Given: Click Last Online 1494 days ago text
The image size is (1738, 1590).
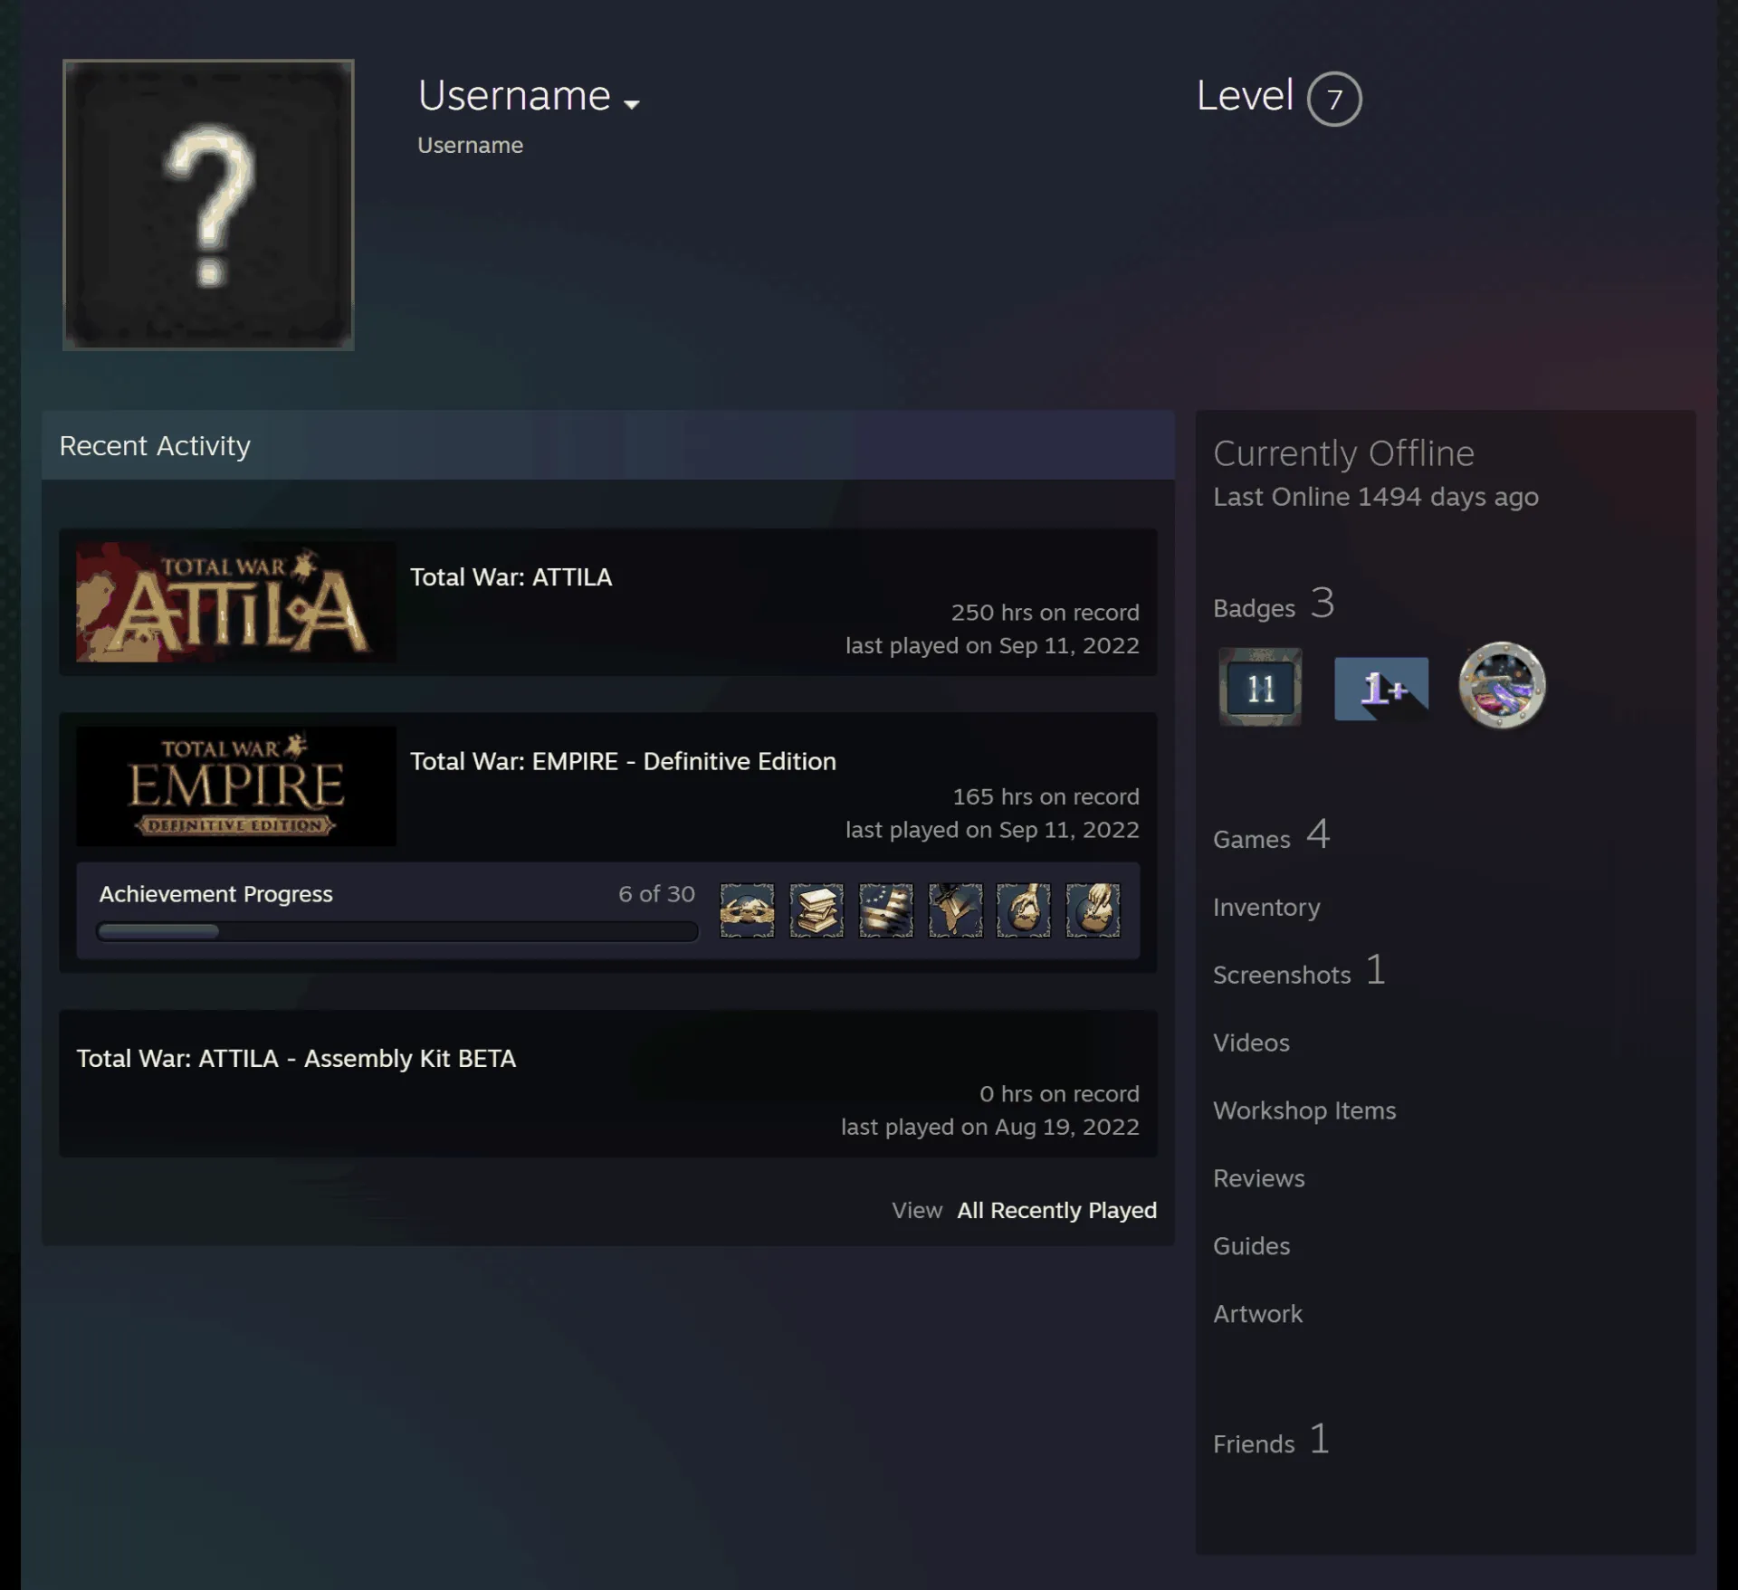Looking at the screenshot, I should (x=1375, y=497).
